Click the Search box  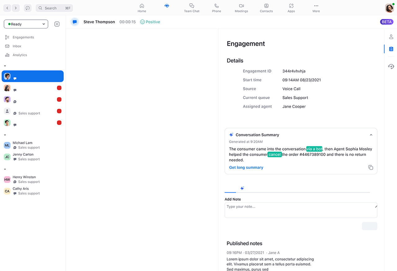(54, 8)
